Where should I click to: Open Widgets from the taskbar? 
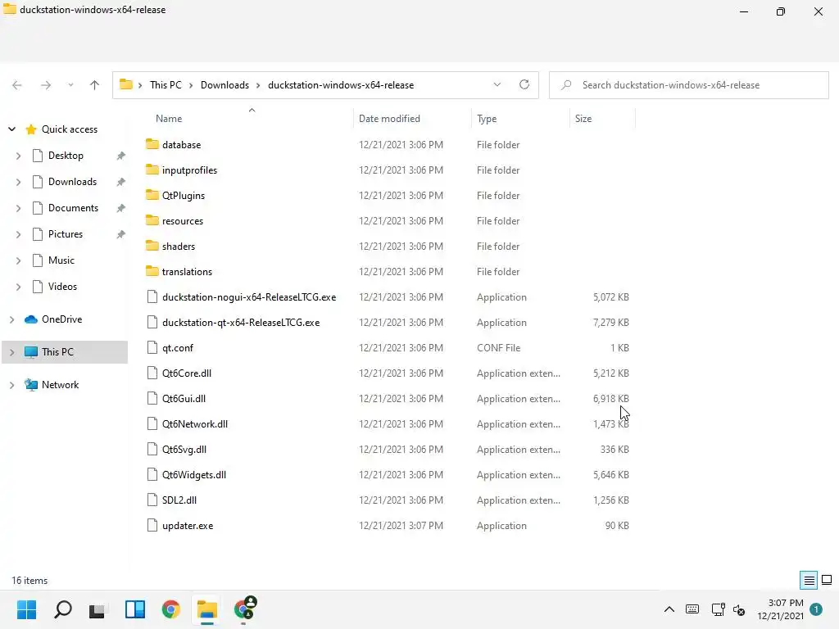(135, 609)
